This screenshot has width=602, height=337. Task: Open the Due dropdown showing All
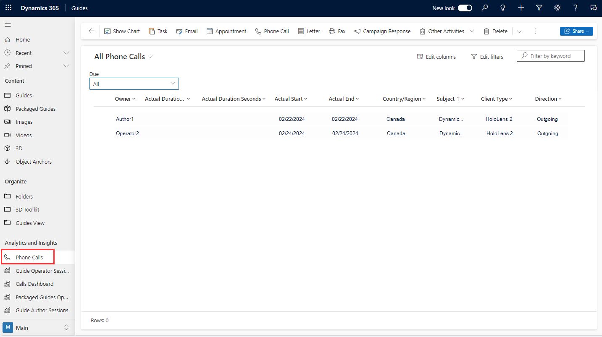(134, 84)
